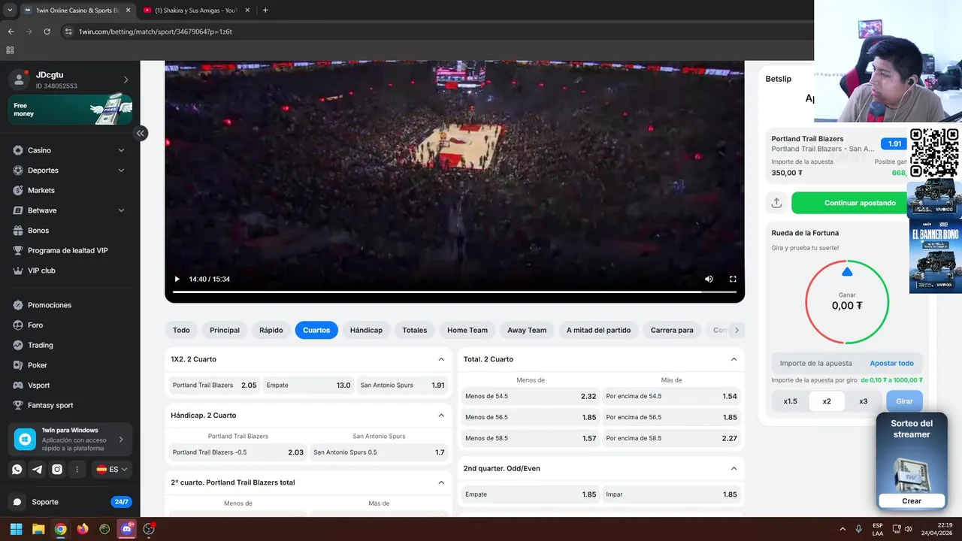Switch to the Principal market tab

pyautogui.click(x=225, y=330)
